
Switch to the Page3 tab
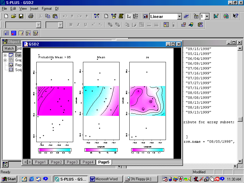(x=72, y=162)
